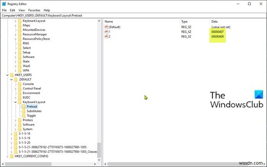Click the Printers folder icon
Viewport: 267px width, 167px height.
pyautogui.click(x=20, y=120)
